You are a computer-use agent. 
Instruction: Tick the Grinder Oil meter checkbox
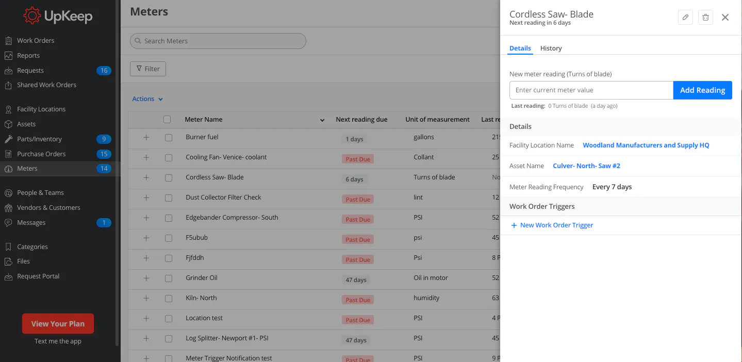169,278
